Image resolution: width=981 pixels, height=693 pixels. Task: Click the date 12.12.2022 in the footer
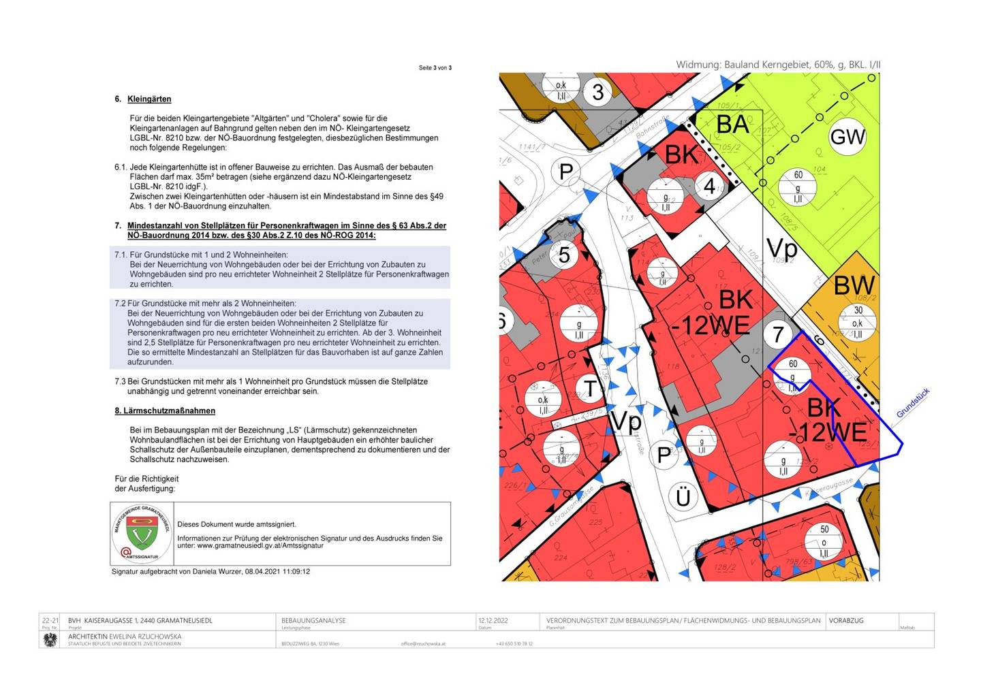[x=493, y=621]
